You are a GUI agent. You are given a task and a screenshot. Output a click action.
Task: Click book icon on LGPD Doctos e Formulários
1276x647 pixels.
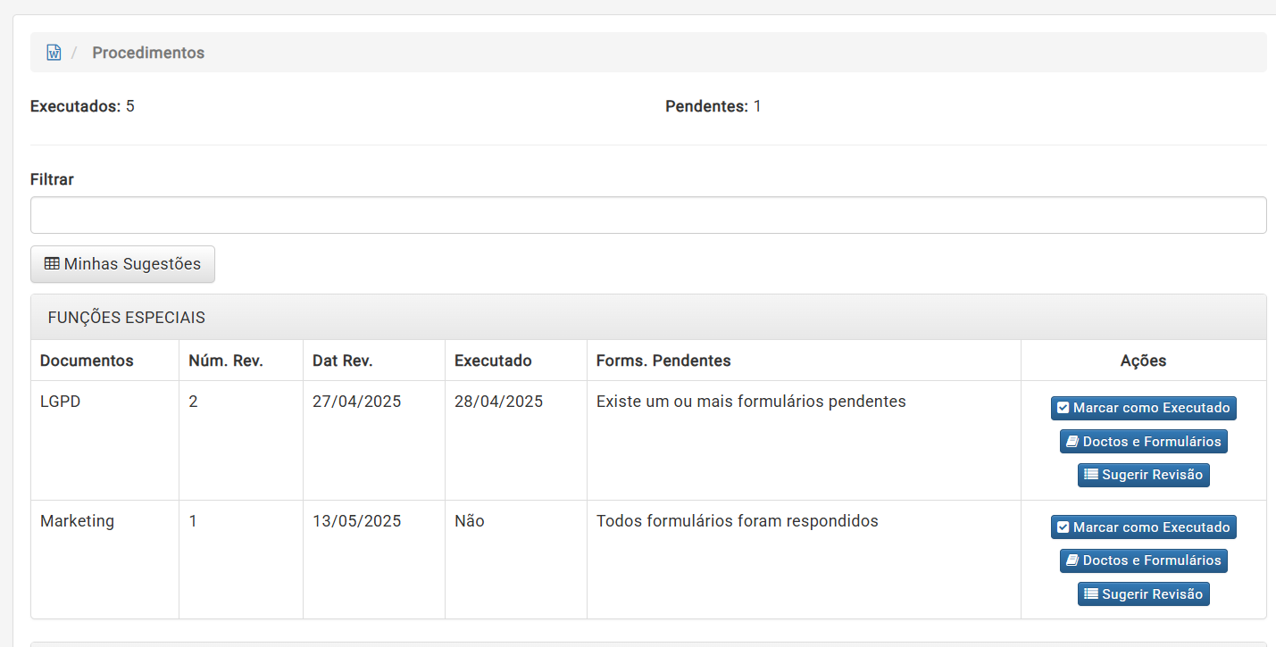[x=1072, y=441]
